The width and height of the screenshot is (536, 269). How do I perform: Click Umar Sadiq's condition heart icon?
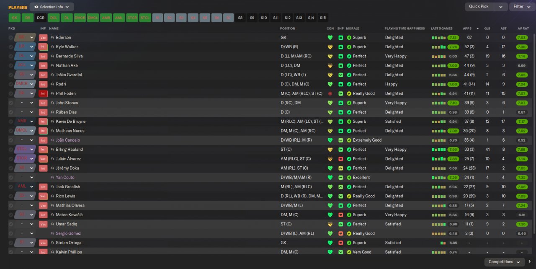[330, 224]
